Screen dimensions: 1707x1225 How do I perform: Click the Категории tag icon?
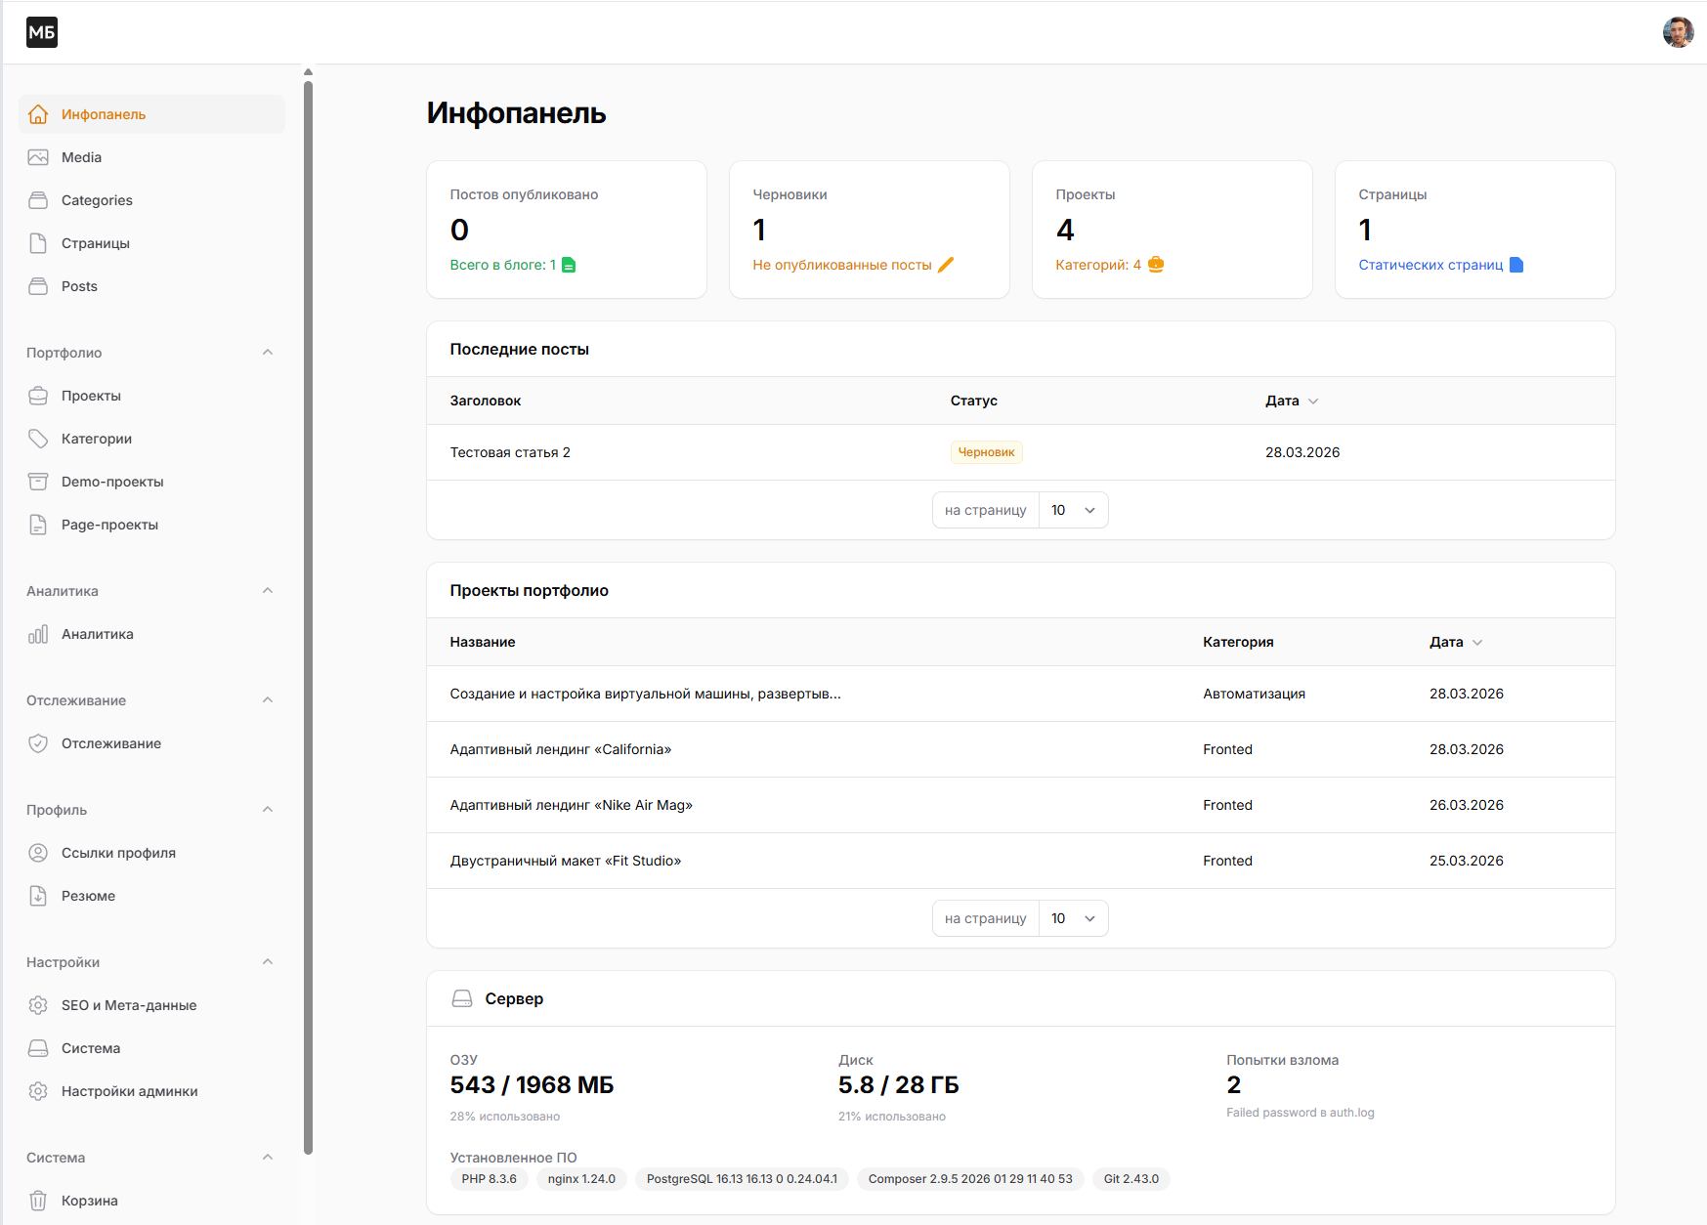tap(38, 439)
